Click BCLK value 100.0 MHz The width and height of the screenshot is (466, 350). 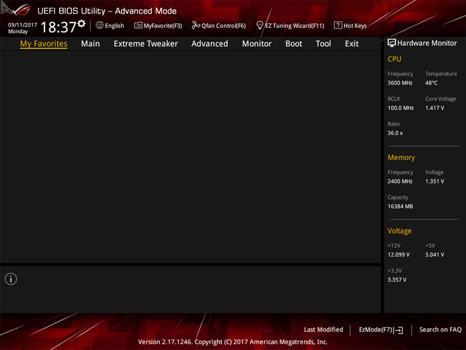401,108
